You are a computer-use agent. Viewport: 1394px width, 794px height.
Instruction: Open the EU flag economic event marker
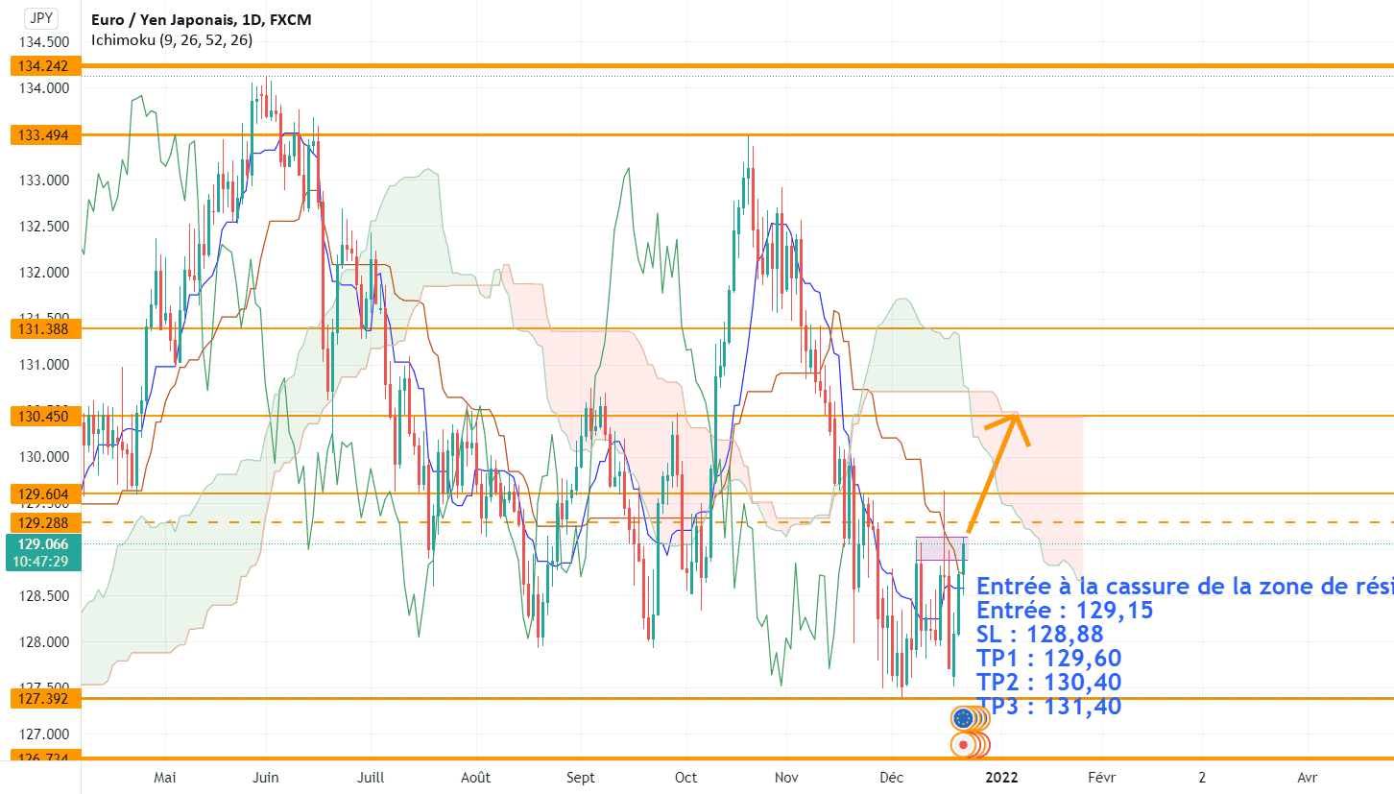click(x=965, y=717)
